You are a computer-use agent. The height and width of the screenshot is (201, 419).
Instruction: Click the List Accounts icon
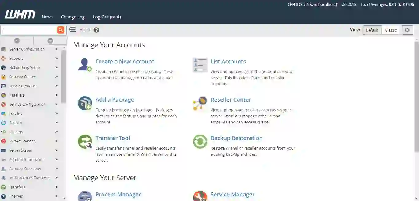pyautogui.click(x=200, y=65)
